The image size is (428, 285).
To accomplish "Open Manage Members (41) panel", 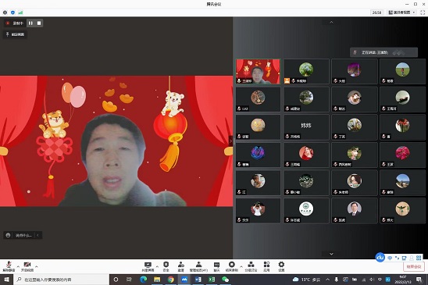I will click(198, 266).
